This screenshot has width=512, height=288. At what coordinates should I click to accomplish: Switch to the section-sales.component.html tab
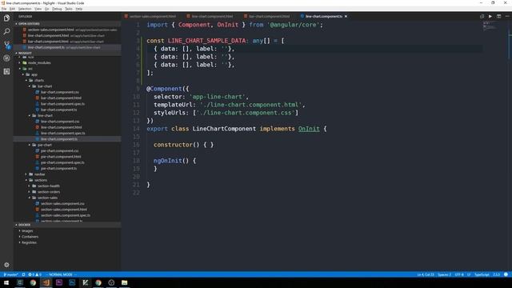(153, 16)
